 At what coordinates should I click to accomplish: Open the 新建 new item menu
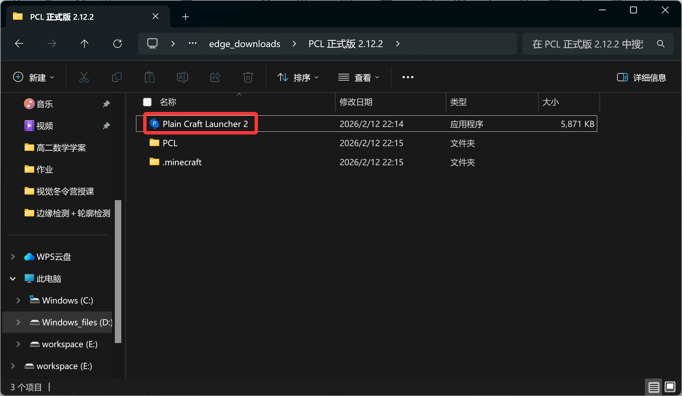33,77
